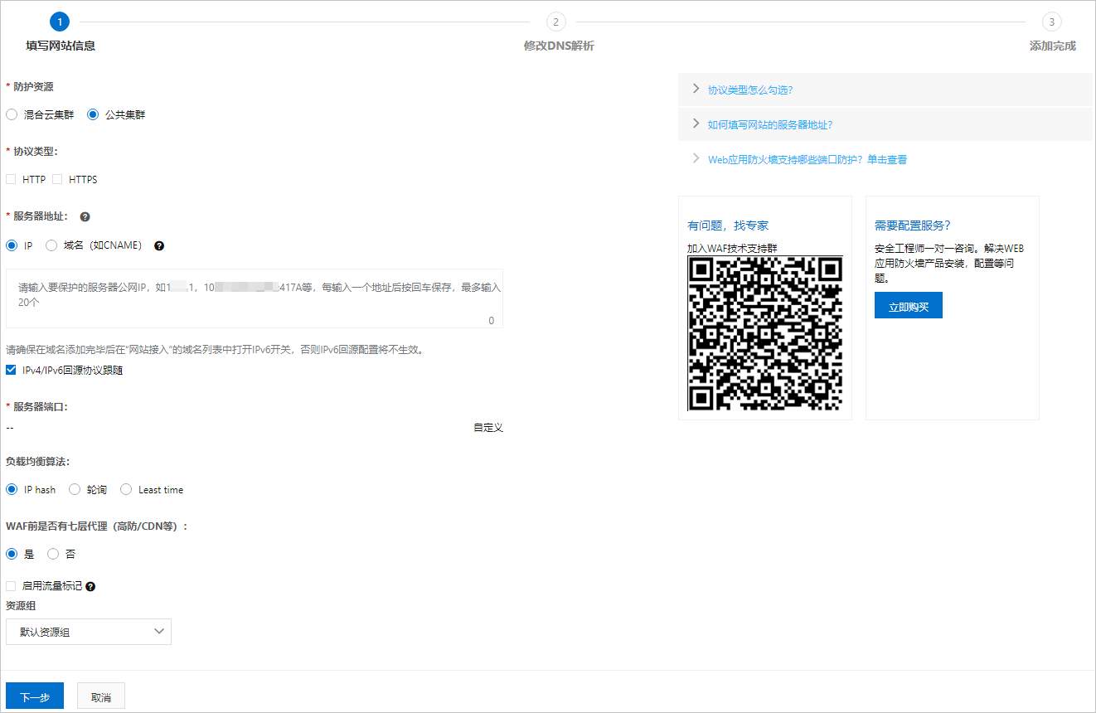Click the help icon next to 域名（如CNAME）

(159, 246)
